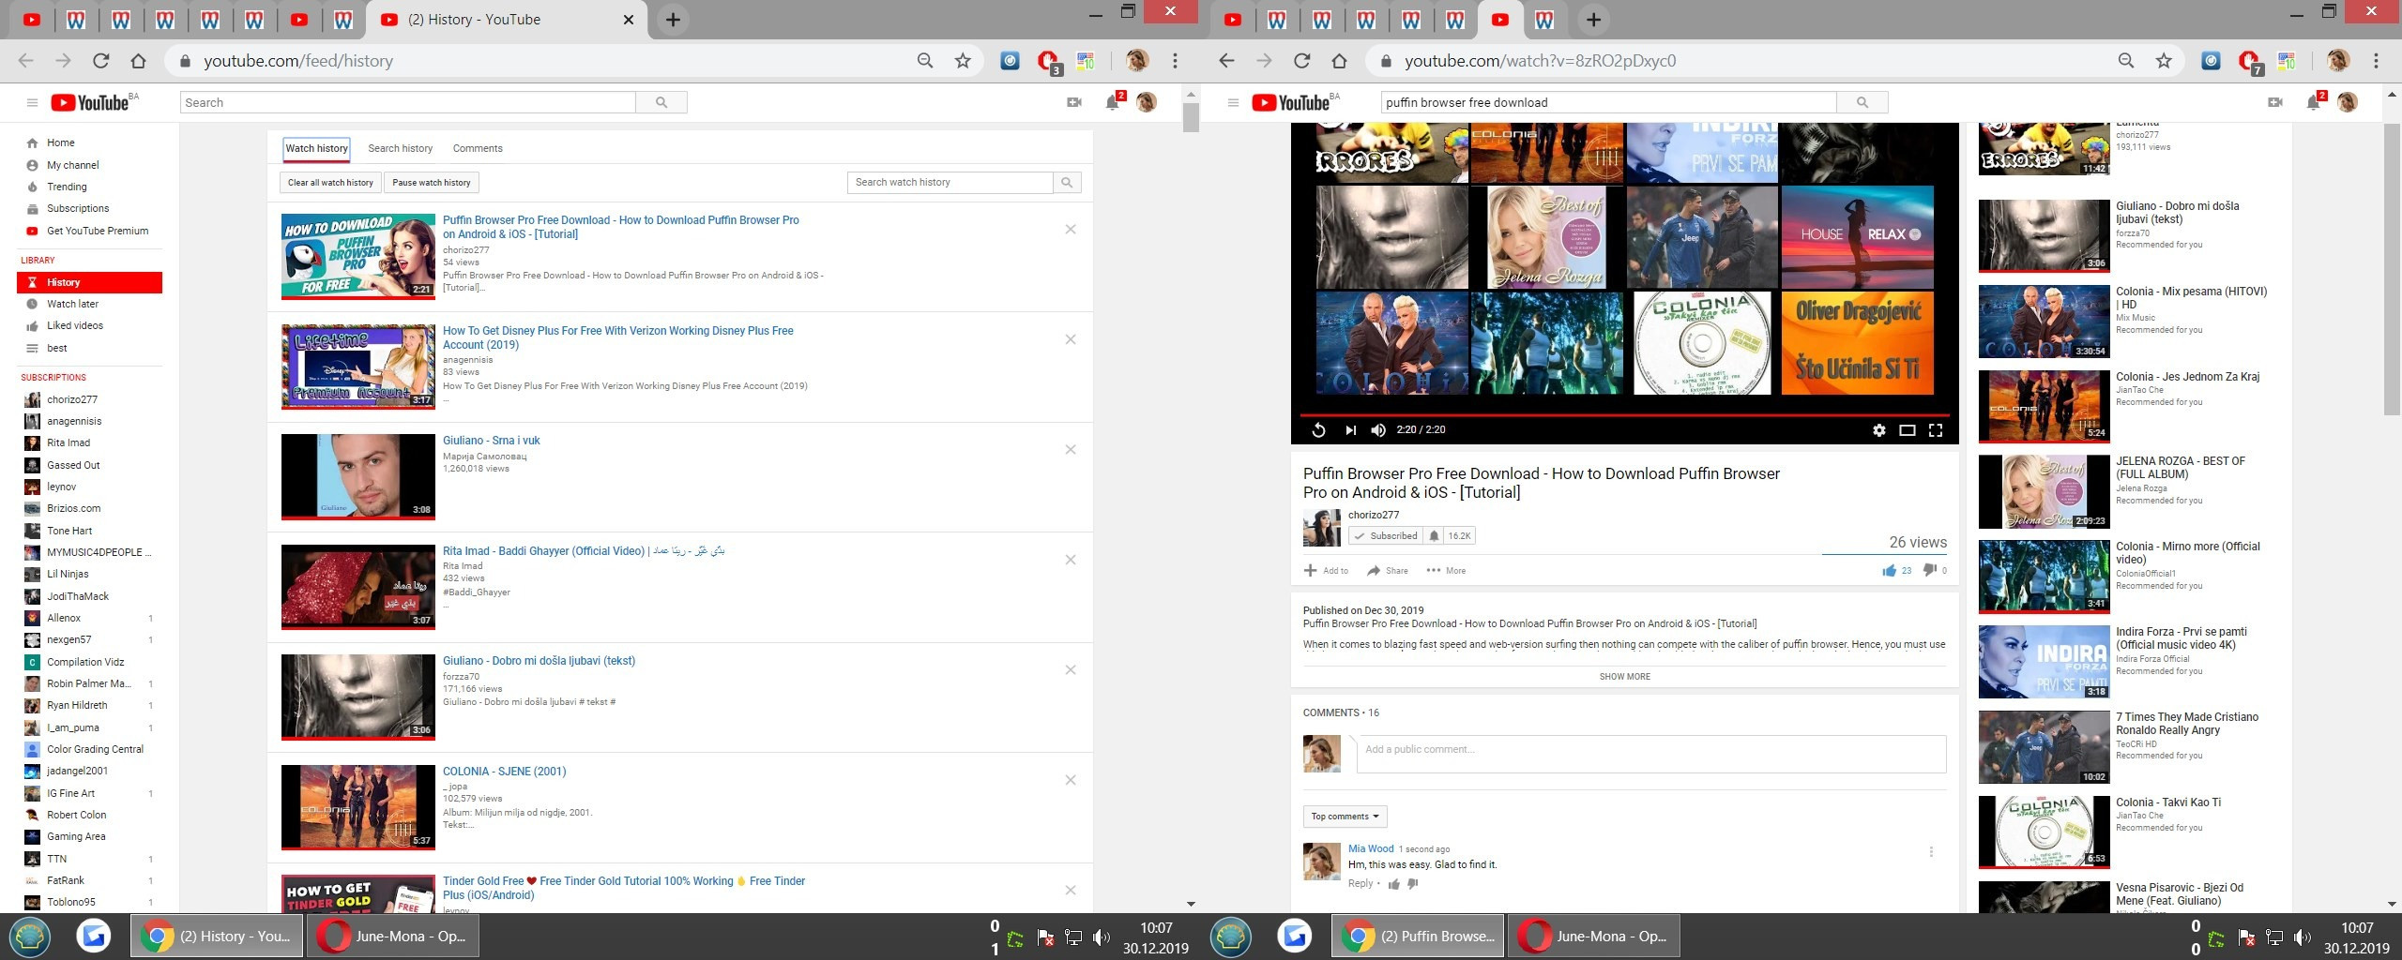Screen dimensions: 2402x960
Task: Switch to the Search history tab
Action: click(400, 148)
